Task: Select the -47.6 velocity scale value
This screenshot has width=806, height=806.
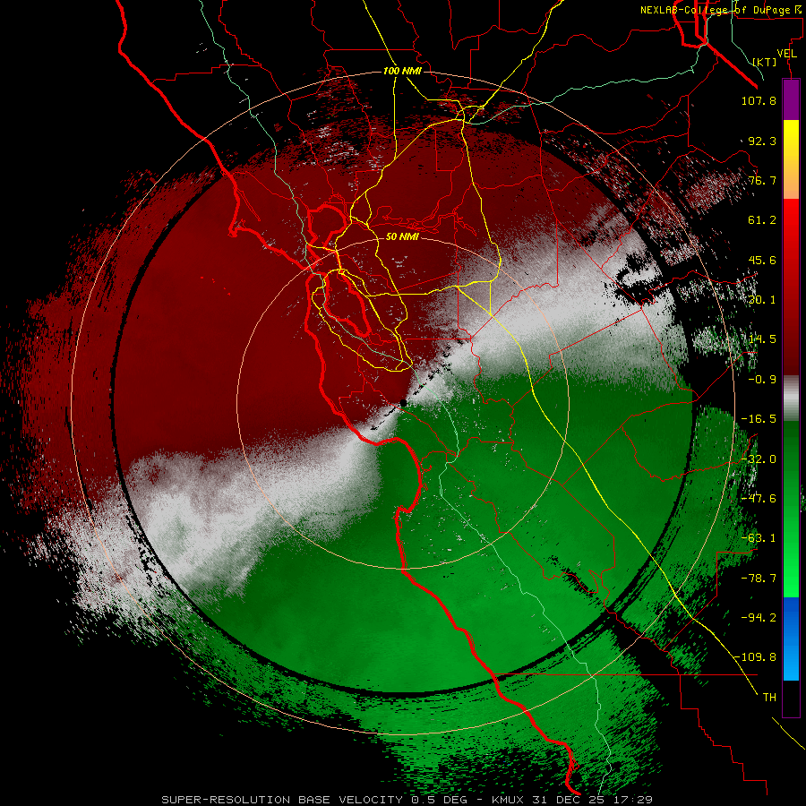Action: coord(759,499)
